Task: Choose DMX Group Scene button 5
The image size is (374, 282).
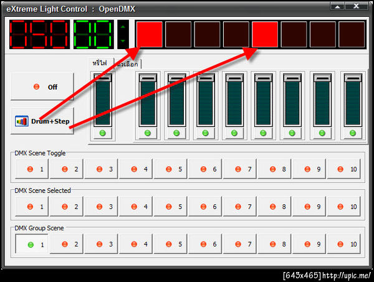Action: click(171, 244)
